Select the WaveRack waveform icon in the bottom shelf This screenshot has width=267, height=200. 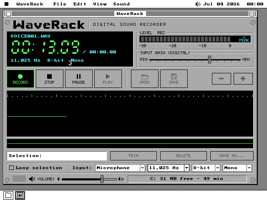(x=20, y=195)
